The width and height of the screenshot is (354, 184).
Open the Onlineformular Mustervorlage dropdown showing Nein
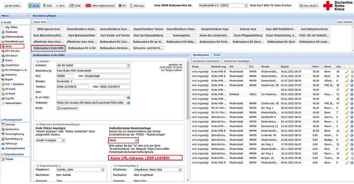(x=136, y=140)
